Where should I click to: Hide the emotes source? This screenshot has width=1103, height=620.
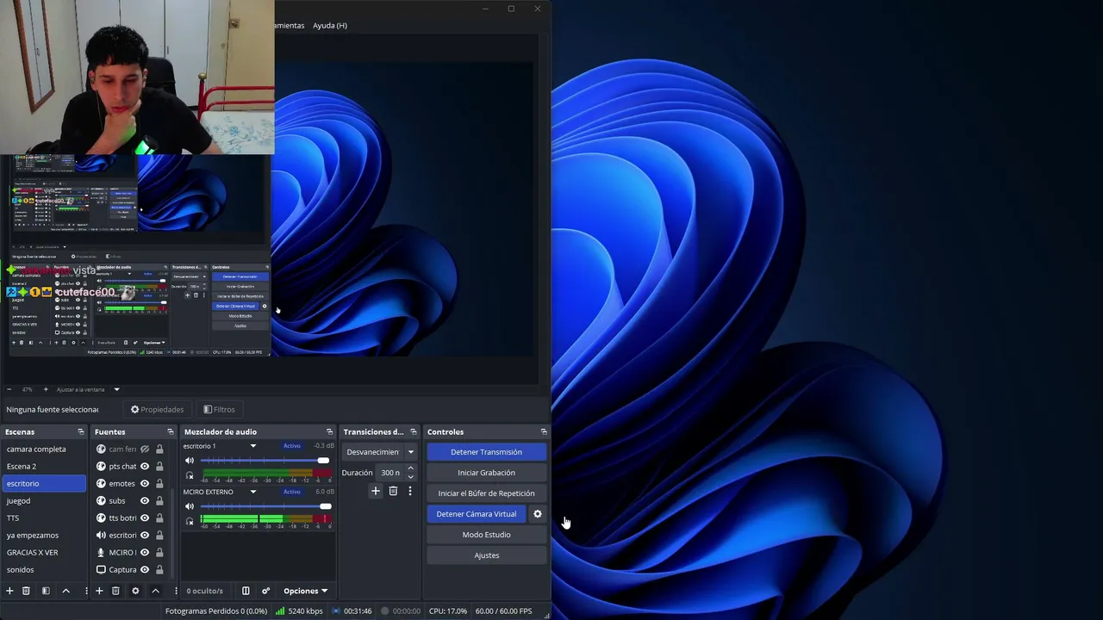[x=145, y=483]
